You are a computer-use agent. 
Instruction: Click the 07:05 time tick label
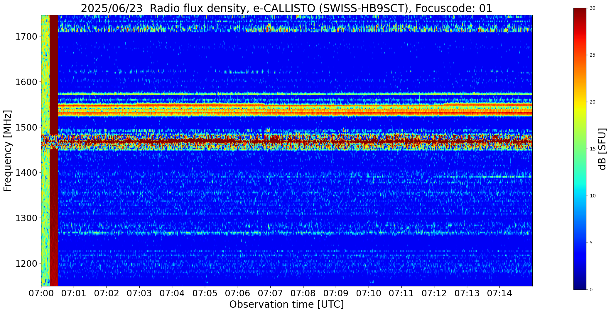205,293
